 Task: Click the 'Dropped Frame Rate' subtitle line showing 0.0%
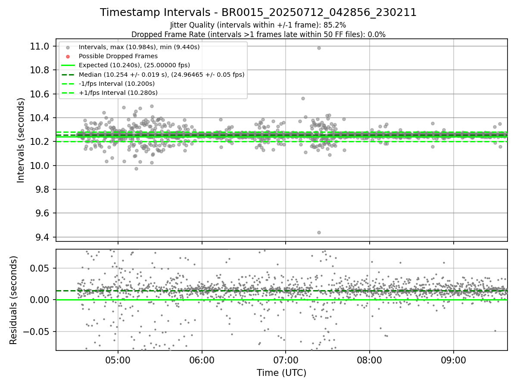click(258, 34)
